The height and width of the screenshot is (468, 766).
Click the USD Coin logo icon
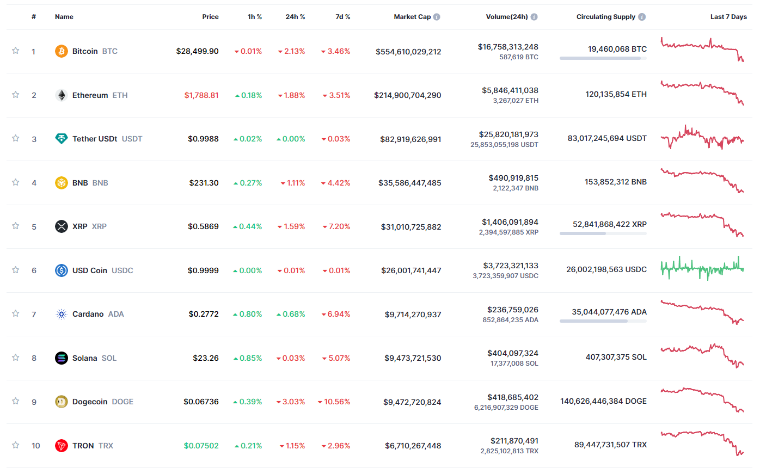[x=62, y=270]
